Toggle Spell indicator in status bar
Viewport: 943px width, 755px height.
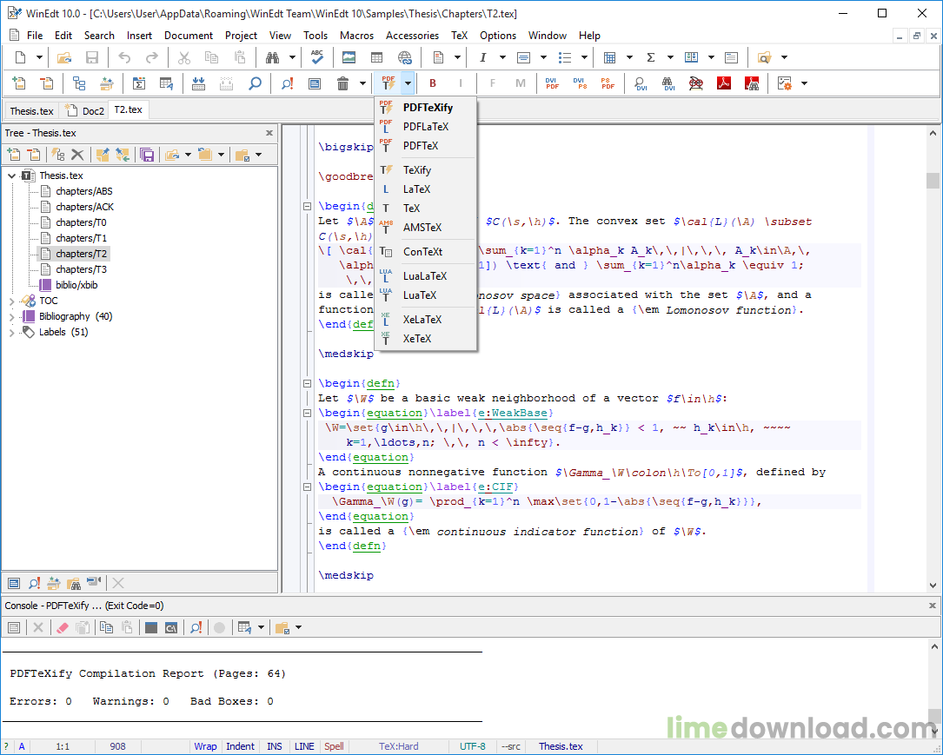(x=334, y=746)
